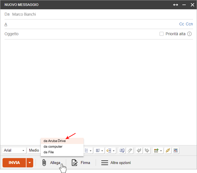Insert a hyperlink with the chain icon

(x=168, y=150)
